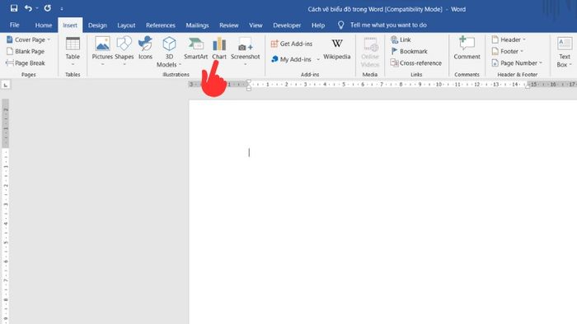Screen dimensions: 577x324
Task: Click the right indent marker on ruler
Action: 528,86
